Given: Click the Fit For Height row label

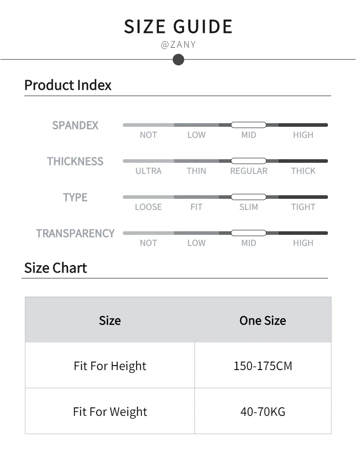Looking at the screenshot, I should point(110,366).
